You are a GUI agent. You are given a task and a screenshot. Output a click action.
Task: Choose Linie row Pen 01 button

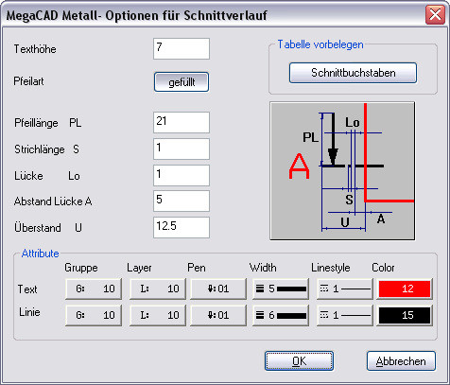point(218,315)
